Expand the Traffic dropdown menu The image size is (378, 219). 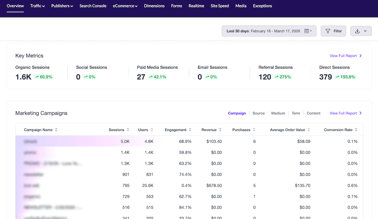click(37, 6)
